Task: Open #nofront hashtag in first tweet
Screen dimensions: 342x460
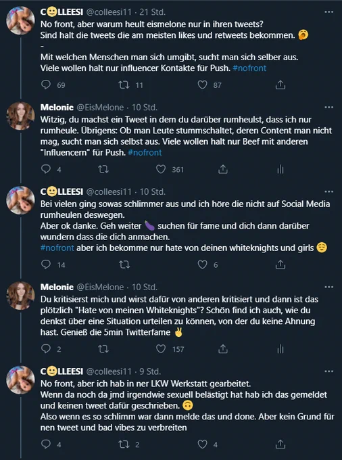Action: coord(249,68)
